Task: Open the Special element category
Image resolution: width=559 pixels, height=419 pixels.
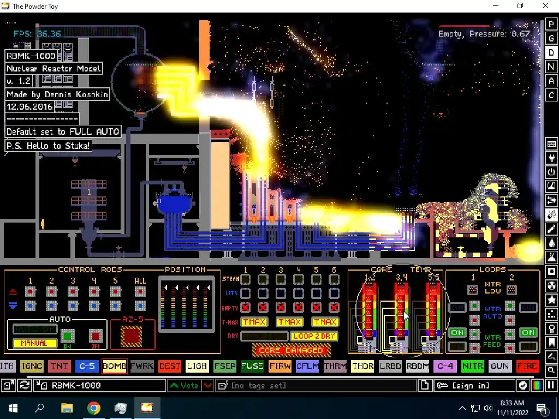Action: coord(551,300)
